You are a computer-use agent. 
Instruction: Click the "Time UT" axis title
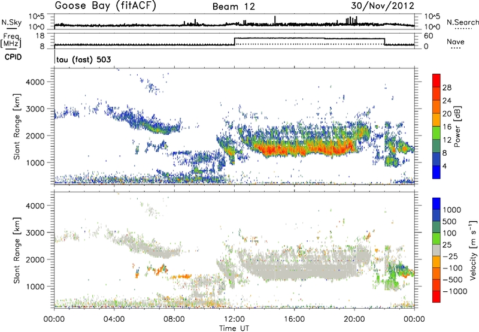coord(234,328)
